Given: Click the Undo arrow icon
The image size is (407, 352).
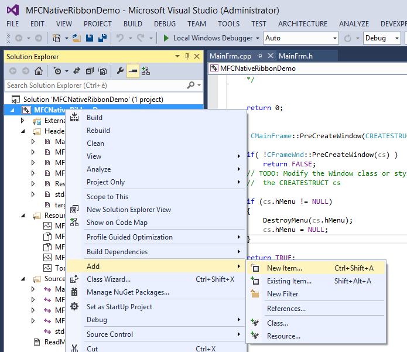Looking at the screenshot, I should coord(120,39).
